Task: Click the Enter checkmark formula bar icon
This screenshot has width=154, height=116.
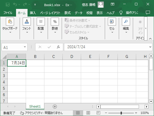Action: (x=49, y=47)
